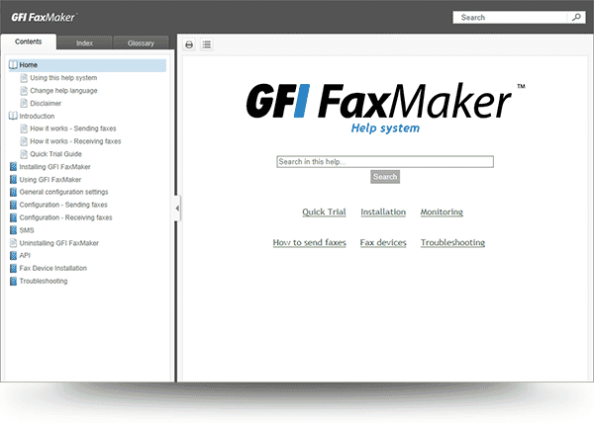
Task: Expand the API section
Action: [25, 256]
